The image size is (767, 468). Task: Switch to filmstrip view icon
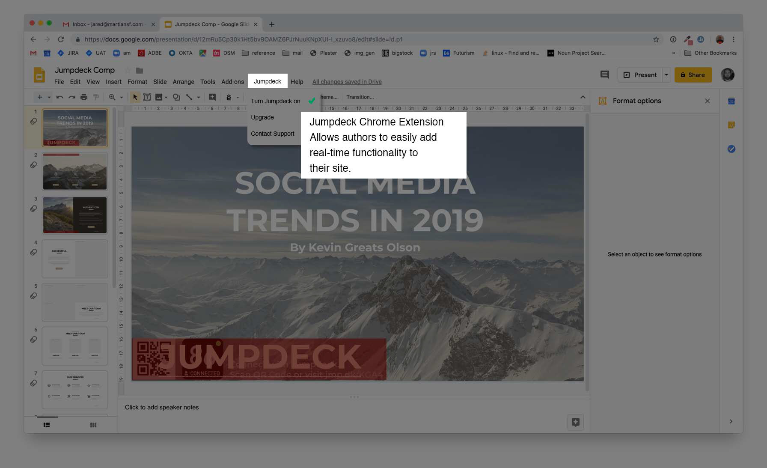(x=47, y=425)
